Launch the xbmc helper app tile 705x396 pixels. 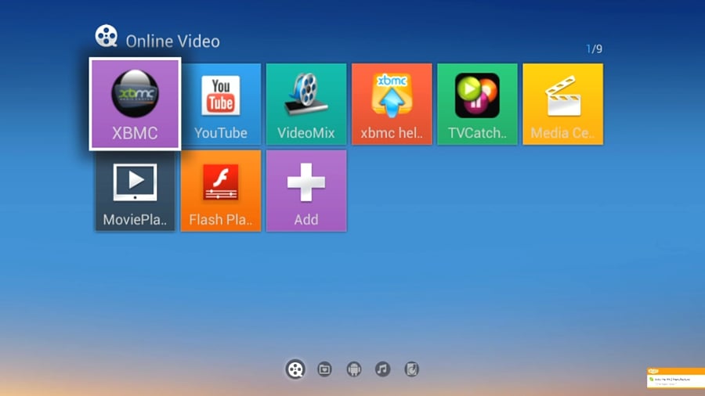(x=392, y=103)
